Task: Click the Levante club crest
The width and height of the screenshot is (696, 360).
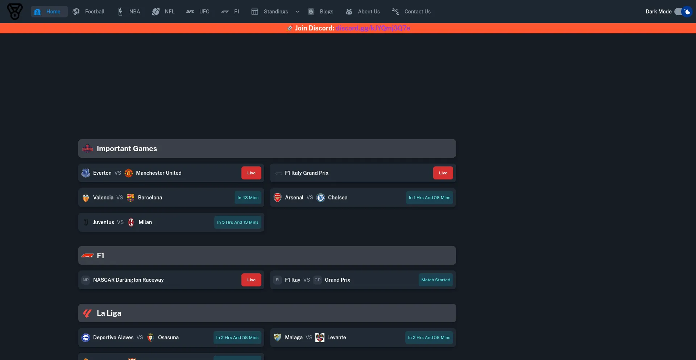Action: pyautogui.click(x=320, y=338)
